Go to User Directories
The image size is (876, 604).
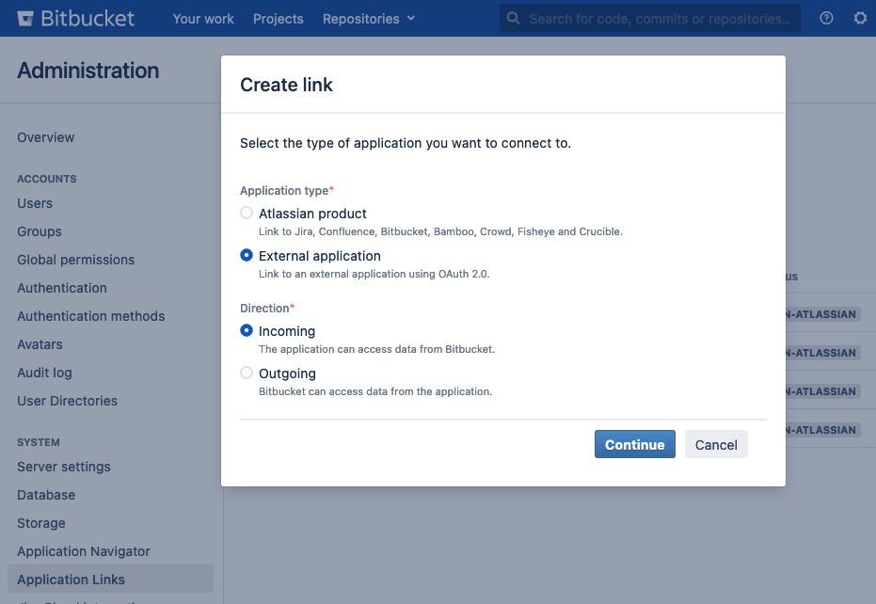[x=66, y=400]
